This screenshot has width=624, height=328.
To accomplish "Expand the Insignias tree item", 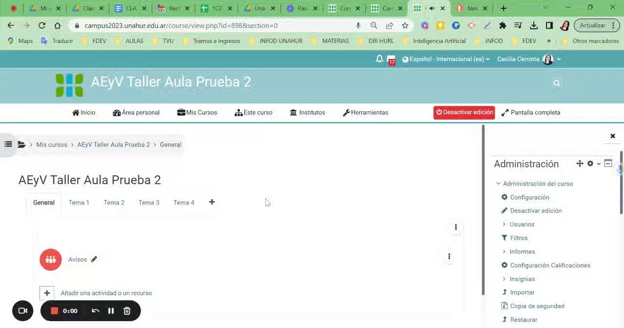I will (x=504, y=279).
